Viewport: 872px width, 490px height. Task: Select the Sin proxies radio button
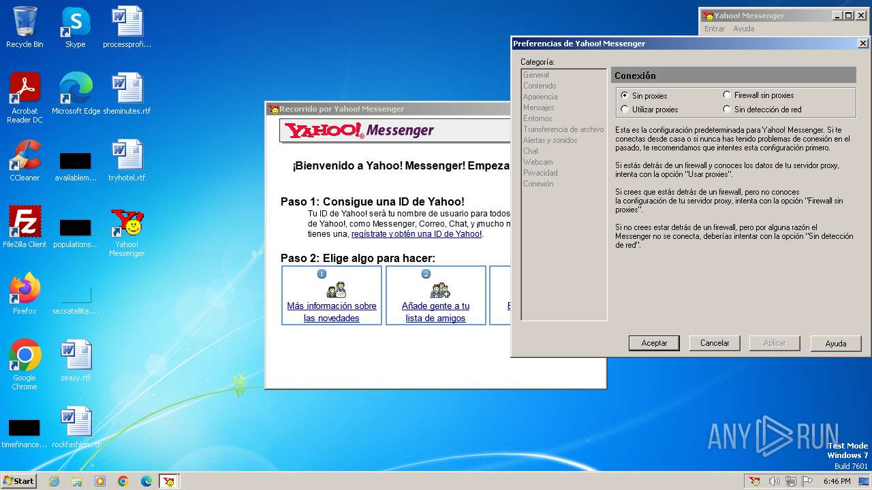pos(625,96)
